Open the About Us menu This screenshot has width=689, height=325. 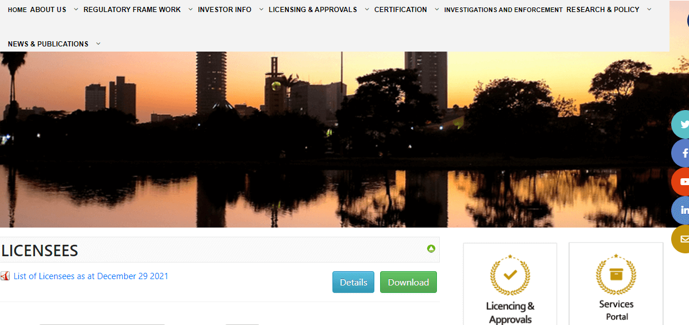pos(48,10)
